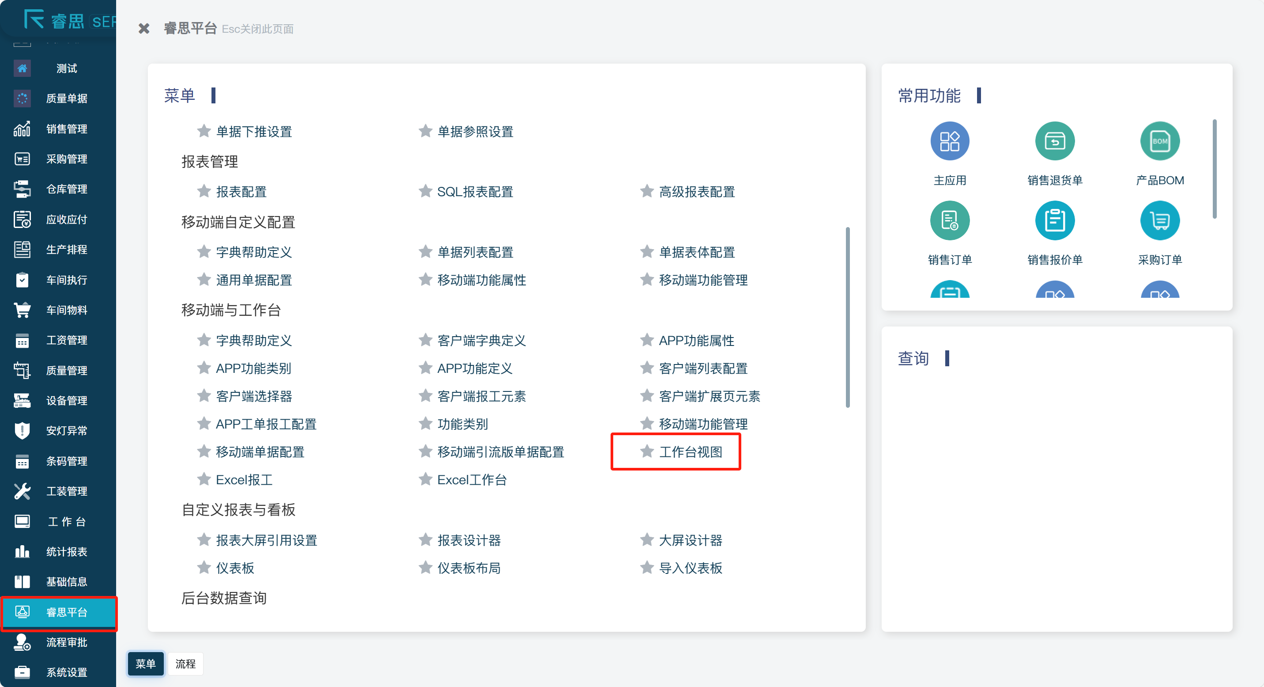
Task: Close the 睿思平台 page with X
Action: point(144,28)
